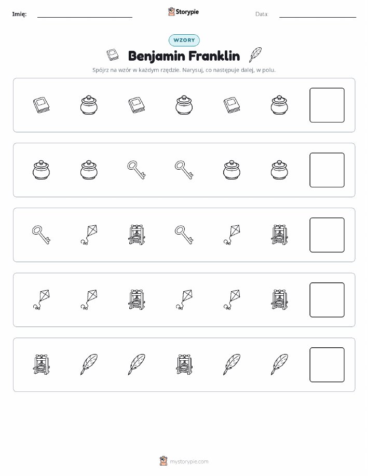Click the first jar in row two
This screenshot has height=476, width=368.
point(42,170)
